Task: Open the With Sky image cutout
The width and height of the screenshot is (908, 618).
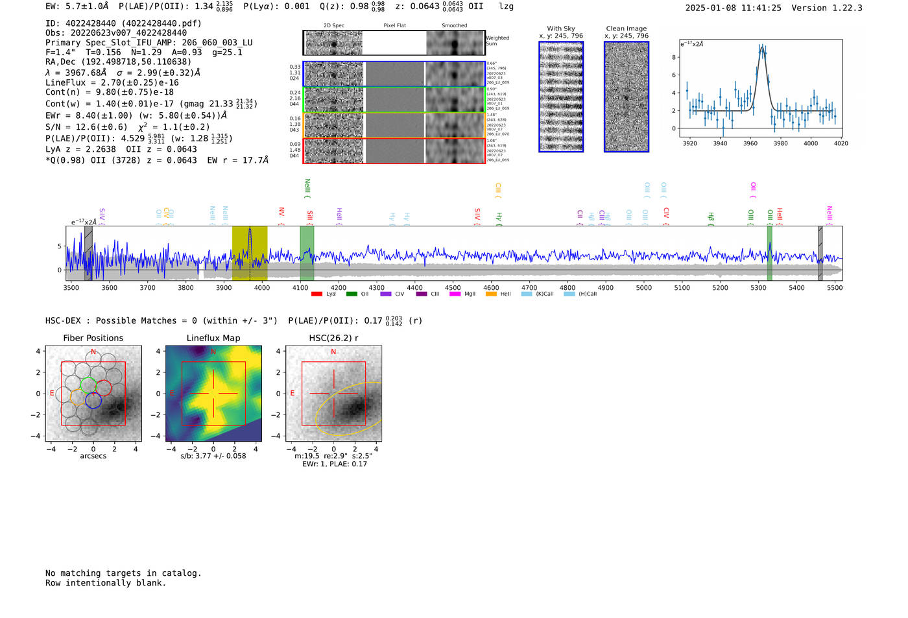Action: [x=561, y=97]
